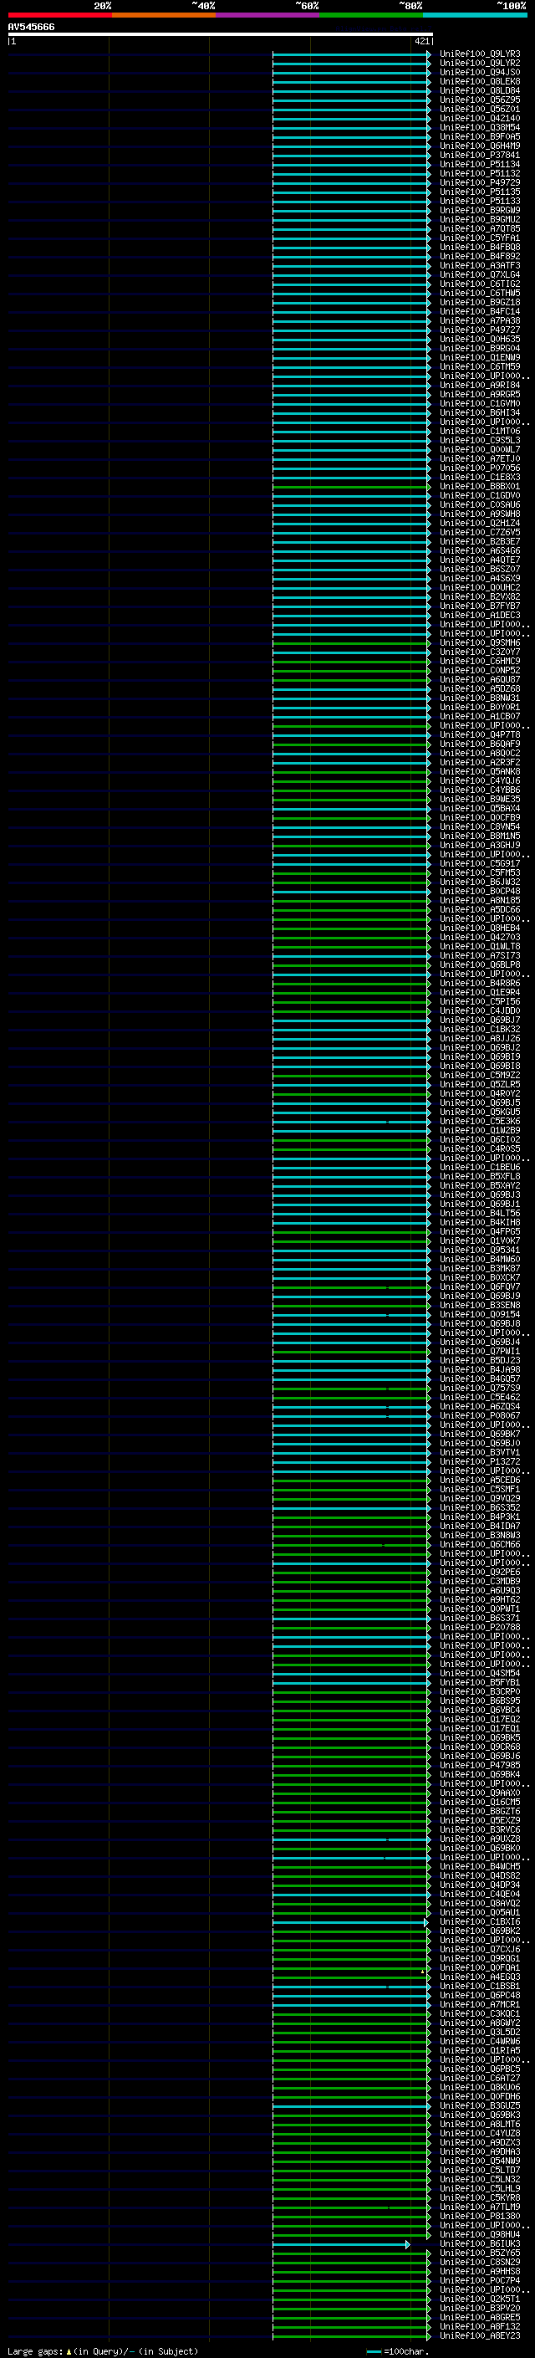The width and height of the screenshot is (535, 2358).
Task: Select UniRef100_Q7PWI1 hit
Action: point(480,1351)
